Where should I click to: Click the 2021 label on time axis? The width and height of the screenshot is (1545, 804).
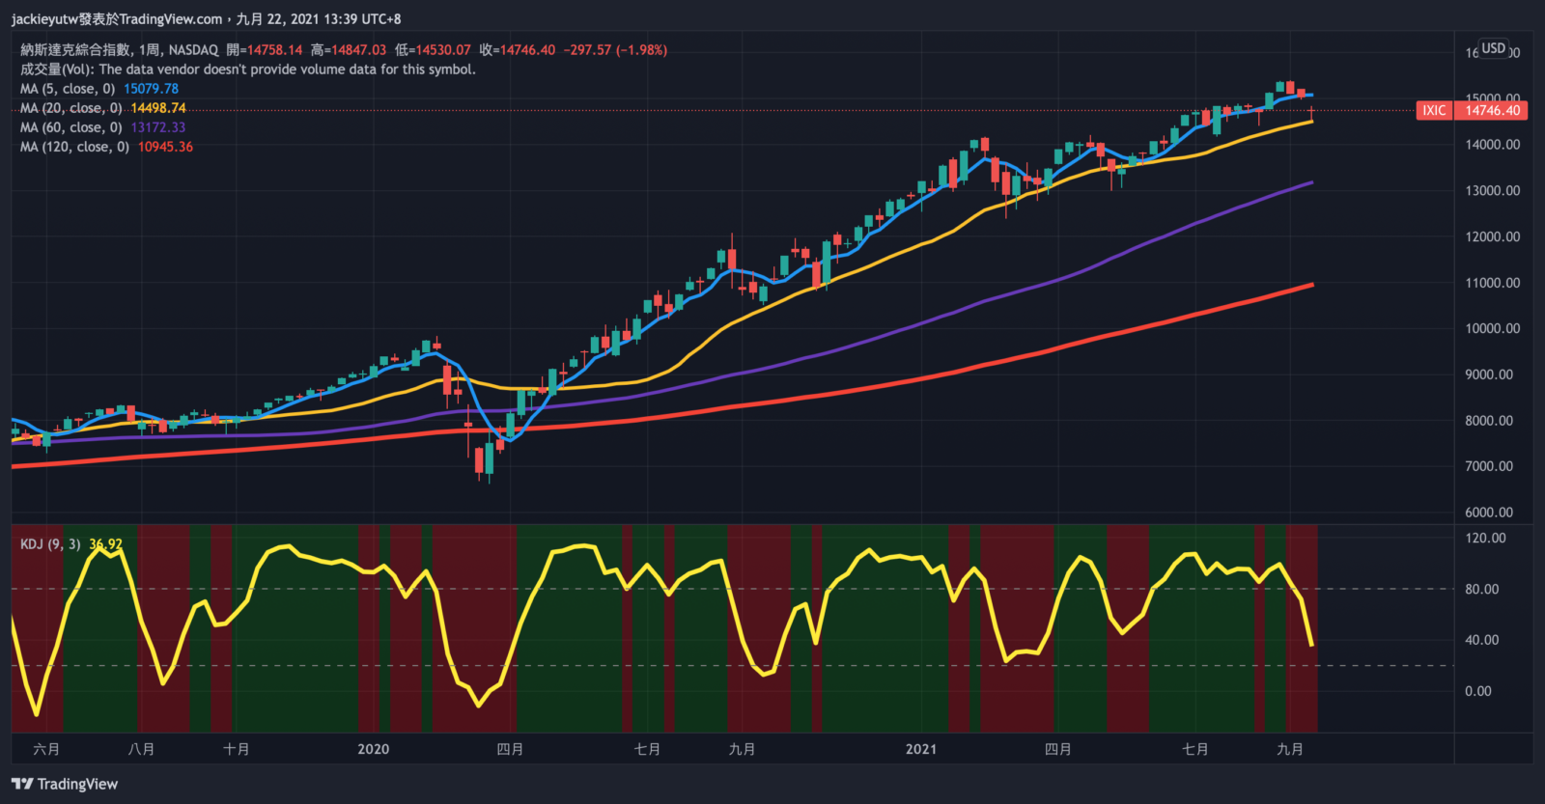pos(920,749)
